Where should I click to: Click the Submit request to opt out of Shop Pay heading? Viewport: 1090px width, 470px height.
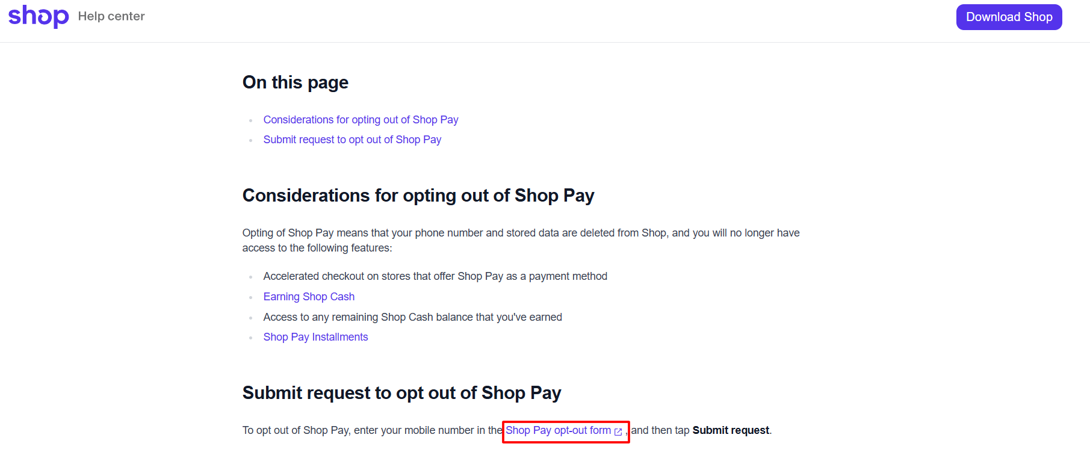pyautogui.click(x=401, y=393)
